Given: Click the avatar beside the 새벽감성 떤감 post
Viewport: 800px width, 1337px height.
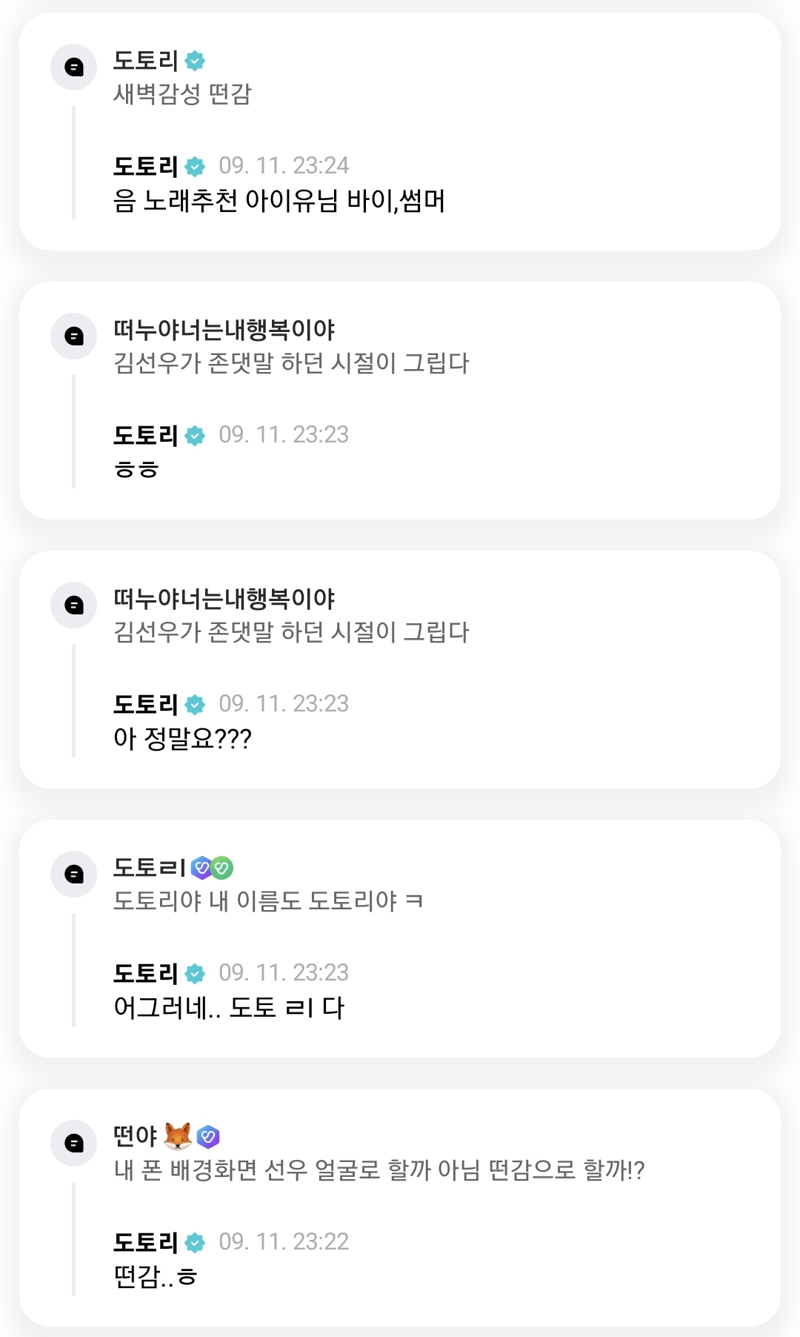Looking at the screenshot, I should point(74,67).
